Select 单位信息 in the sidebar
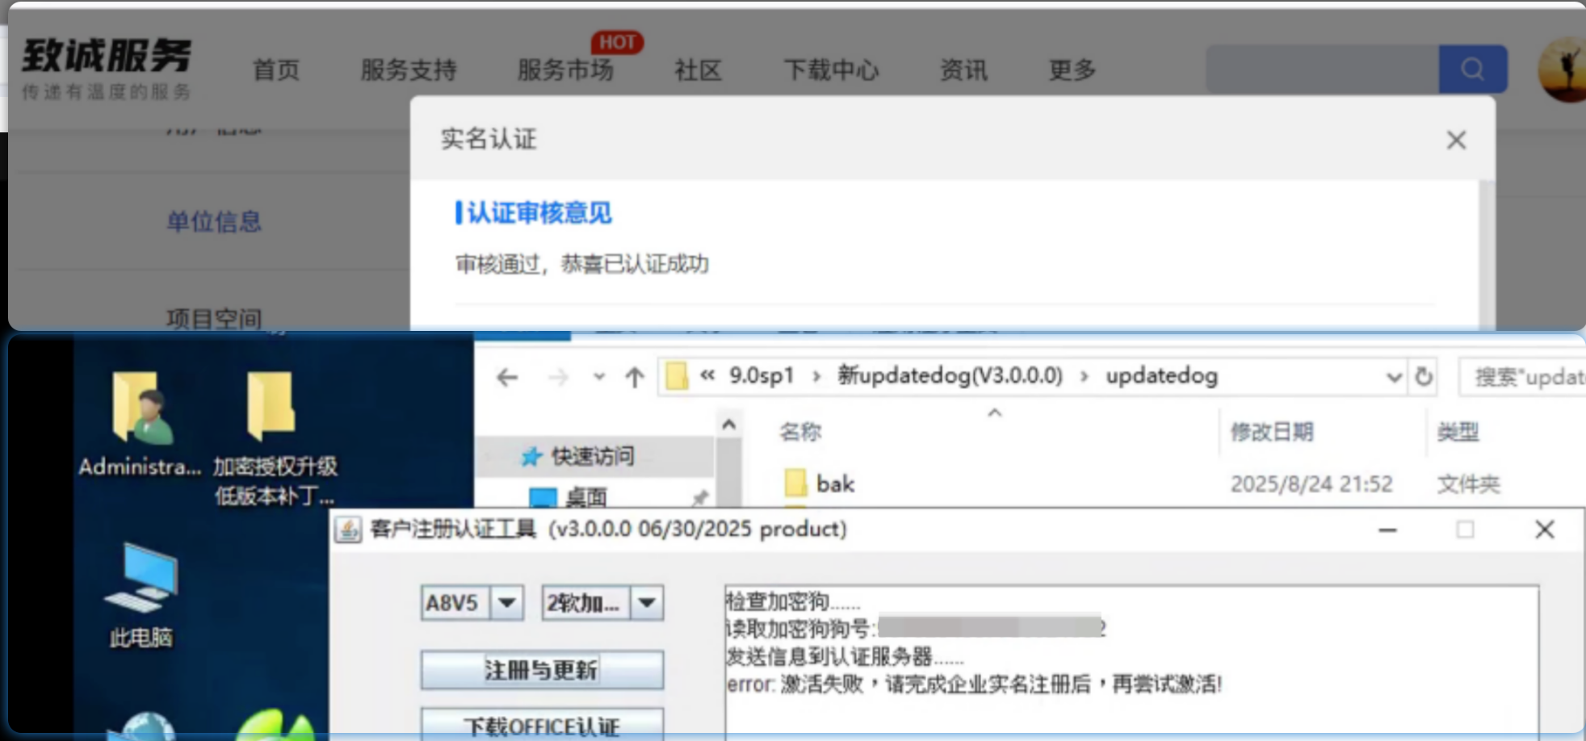This screenshot has width=1586, height=741. point(214,222)
